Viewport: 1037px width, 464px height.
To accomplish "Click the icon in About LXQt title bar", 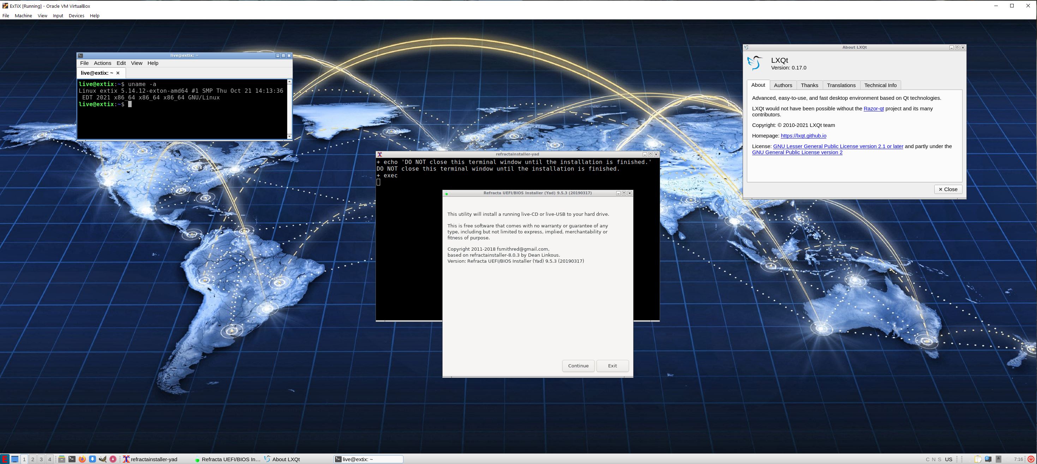I will 747,48.
